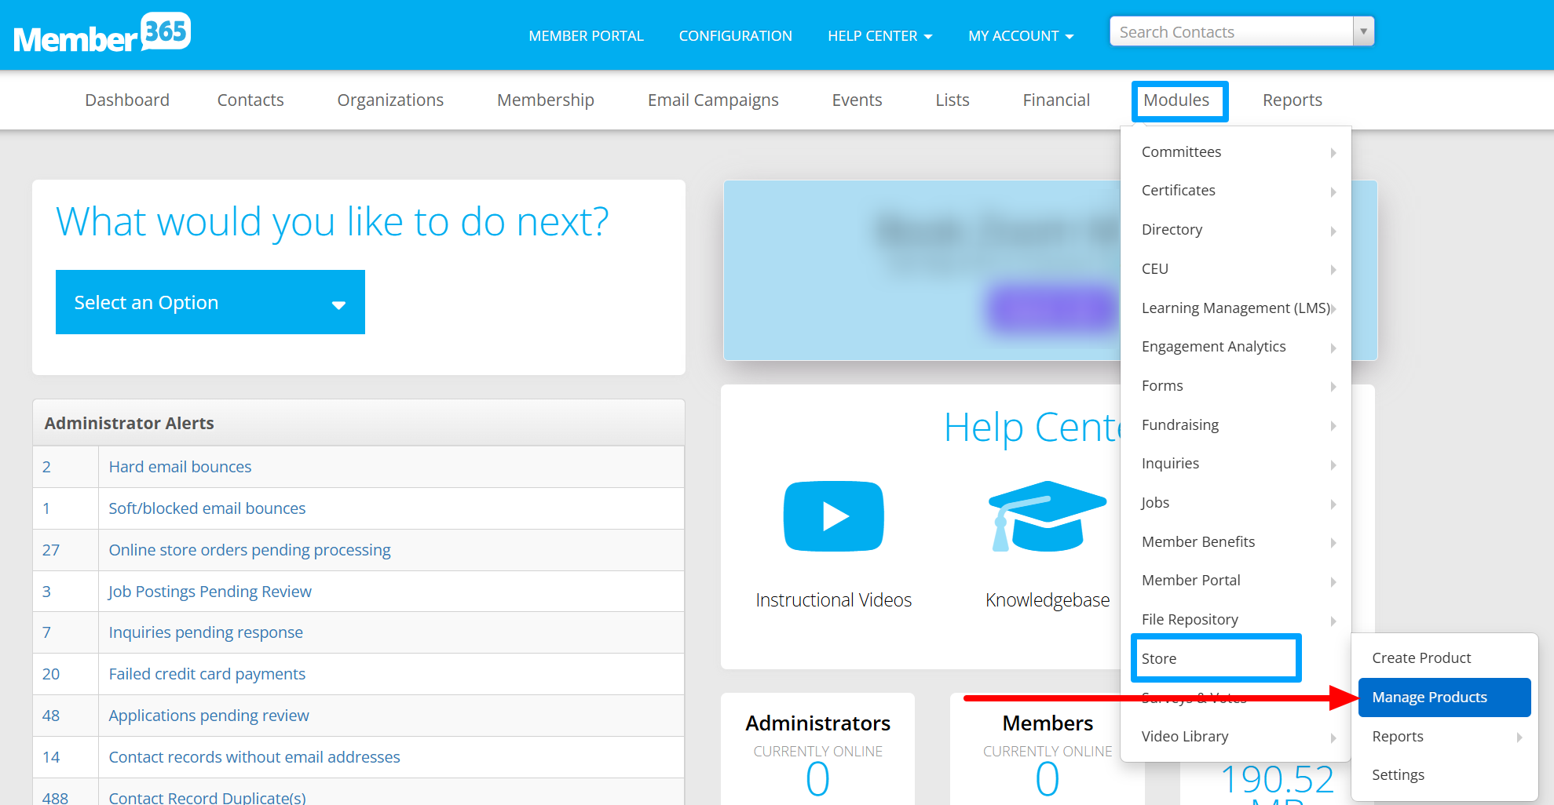The width and height of the screenshot is (1554, 805).
Task: Open the Email Campaigns tab
Action: click(713, 100)
